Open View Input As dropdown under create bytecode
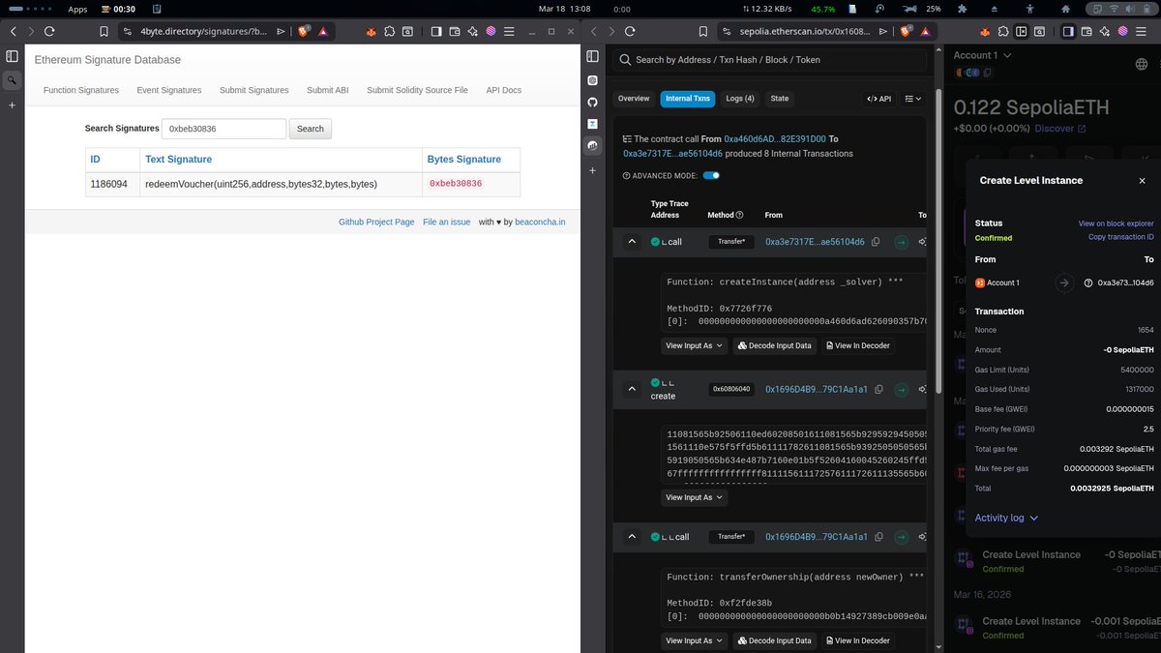Screen dimensions: 1161x653 click(x=694, y=497)
